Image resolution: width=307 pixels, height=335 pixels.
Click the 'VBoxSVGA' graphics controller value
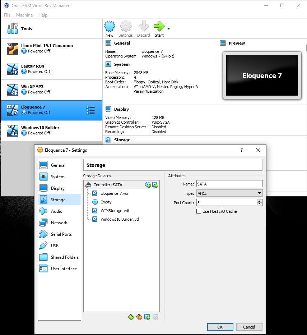pyautogui.click(x=161, y=122)
